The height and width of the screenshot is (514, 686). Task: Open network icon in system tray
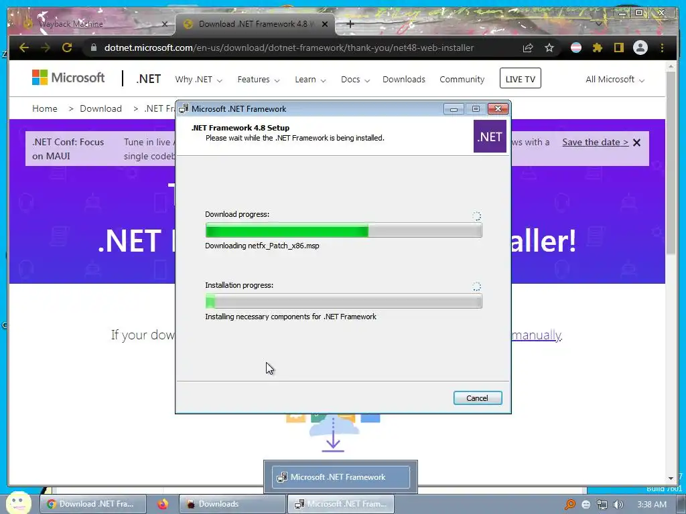tap(602, 505)
